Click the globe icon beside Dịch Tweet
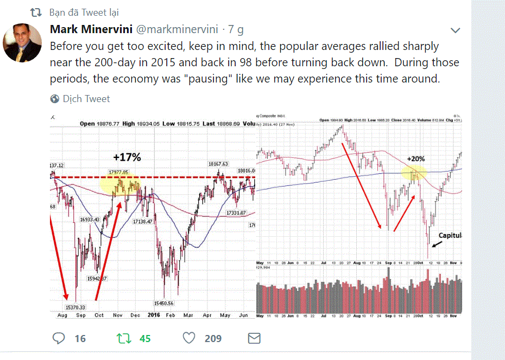The width and height of the screenshot is (505, 360). coord(55,99)
